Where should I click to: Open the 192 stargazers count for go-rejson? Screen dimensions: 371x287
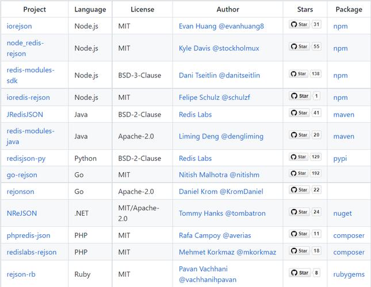[316, 173]
